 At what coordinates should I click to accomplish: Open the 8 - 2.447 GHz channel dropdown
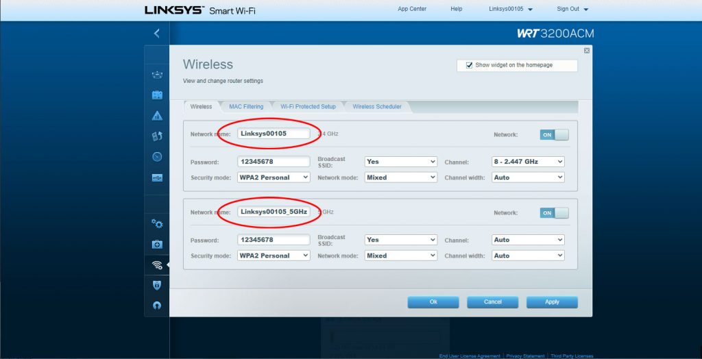point(528,162)
